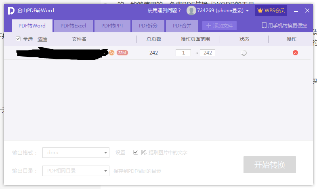Click the 设置 link
The height and width of the screenshot is (189, 317).
click(x=120, y=153)
